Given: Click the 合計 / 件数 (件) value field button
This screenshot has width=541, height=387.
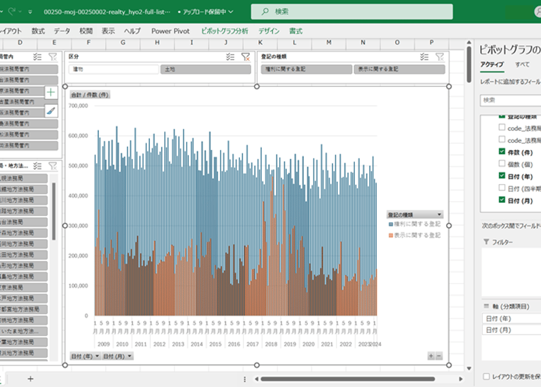Looking at the screenshot, I should pos(90,94).
